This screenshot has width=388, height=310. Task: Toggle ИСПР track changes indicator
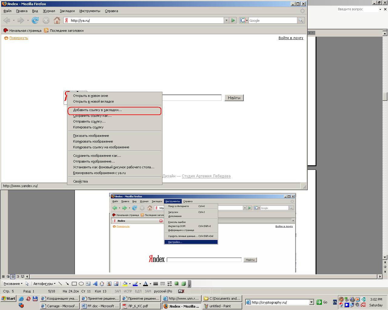click(x=128, y=291)
